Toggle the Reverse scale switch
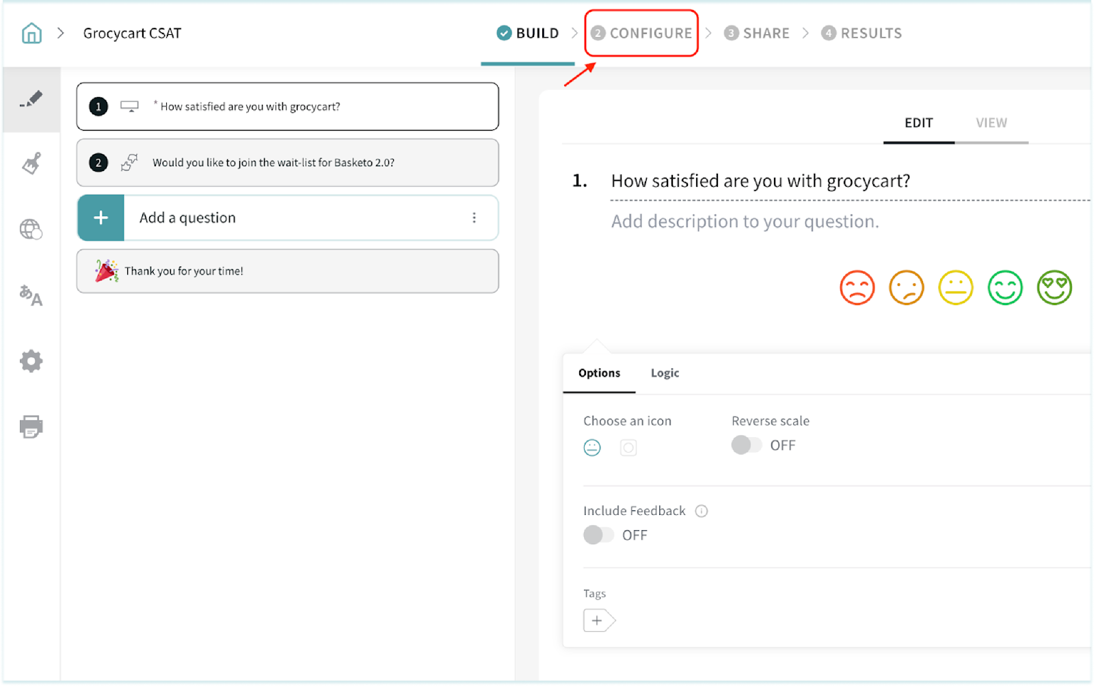This screenshot has width=1094, height=686. 746,445
